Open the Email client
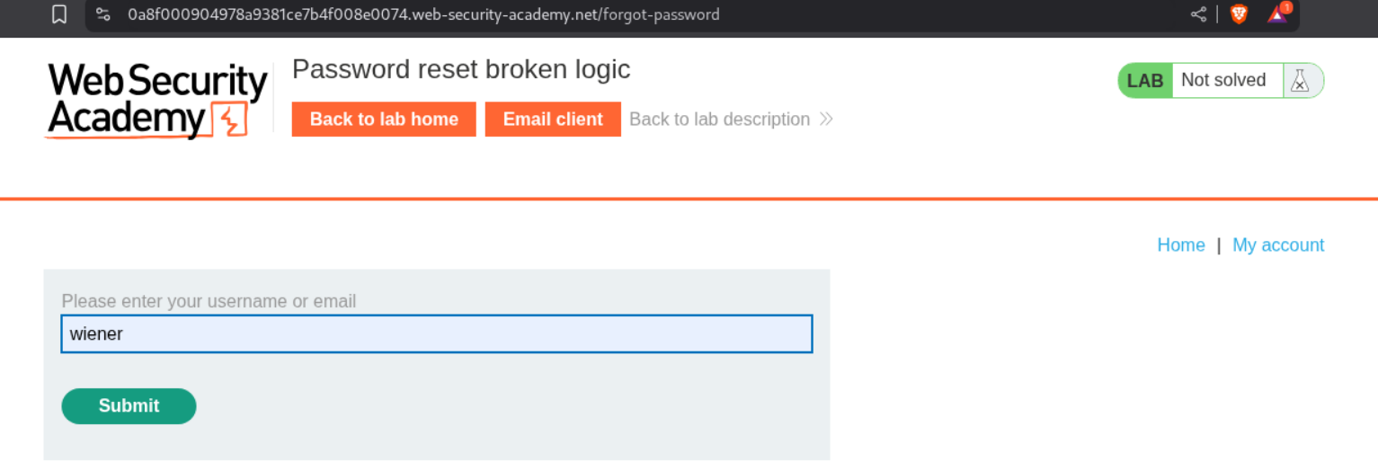This screenshot has height=471, width=1378. (x=553, y=120)
